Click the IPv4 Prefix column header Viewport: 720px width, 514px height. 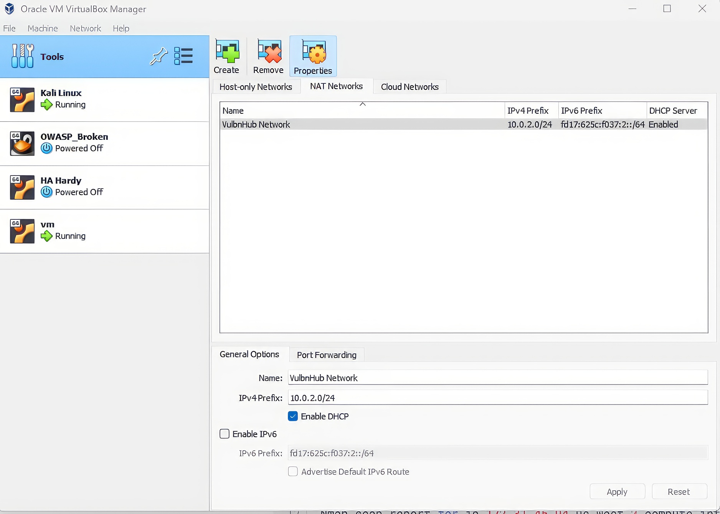532,111
